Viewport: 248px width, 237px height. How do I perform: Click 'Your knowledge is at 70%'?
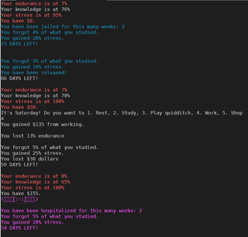pyautogui.click(x=36, y=96)
